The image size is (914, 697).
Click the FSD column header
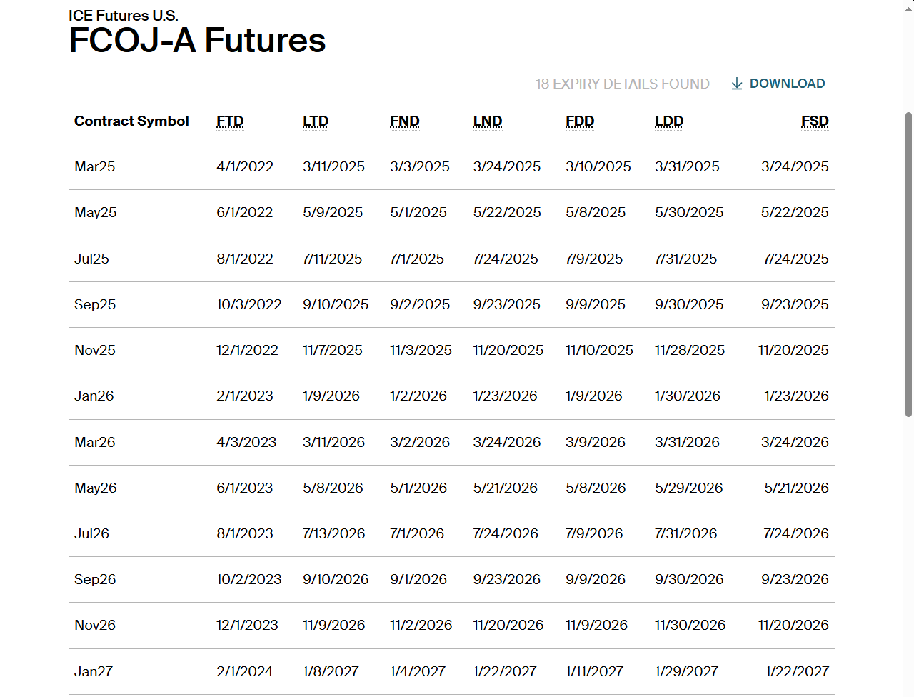pos(815,121)
